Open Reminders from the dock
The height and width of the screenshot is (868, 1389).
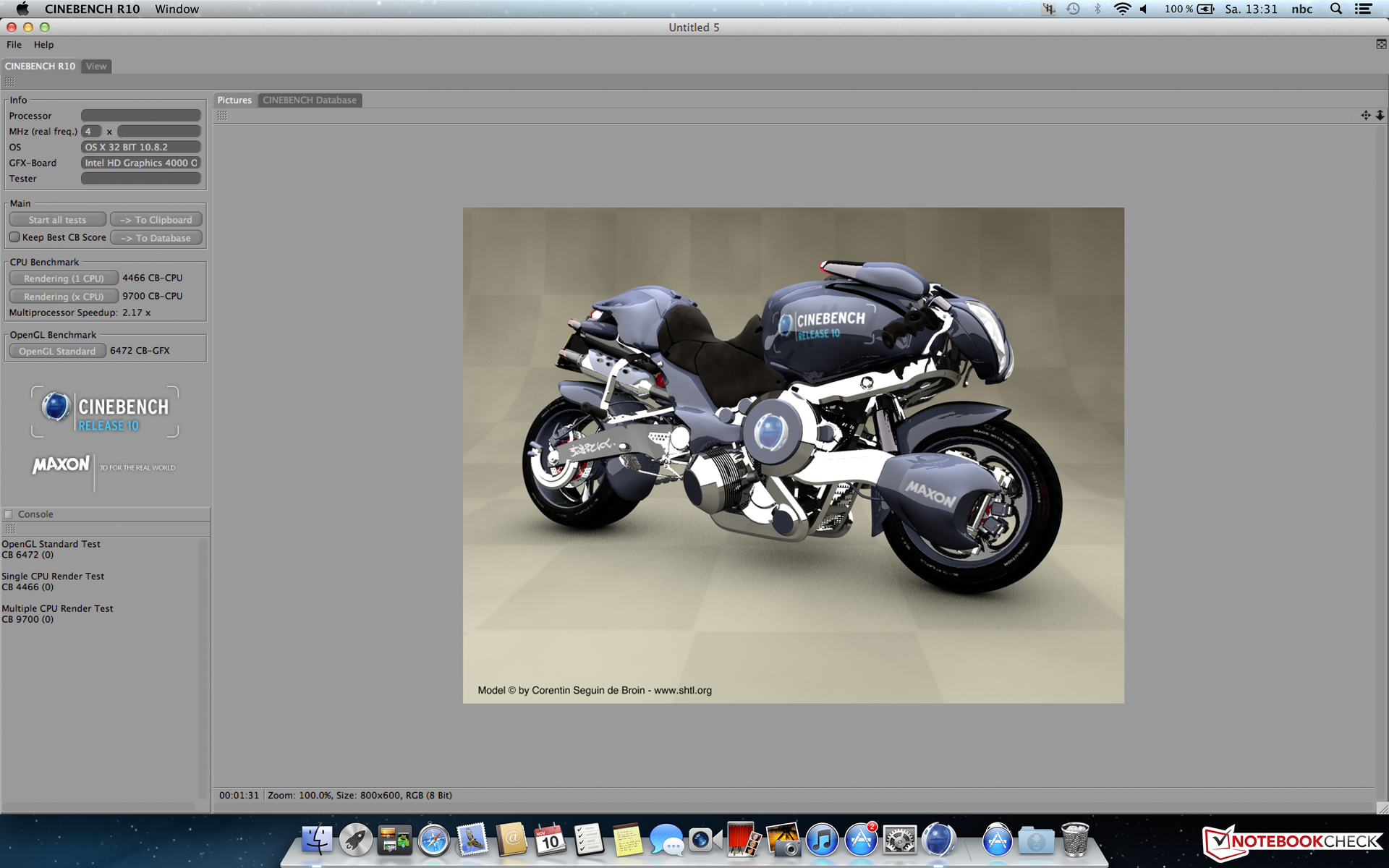(588, 841)
